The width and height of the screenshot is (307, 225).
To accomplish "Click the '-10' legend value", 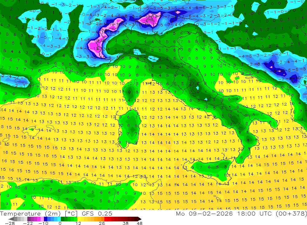I will (43, 223).
